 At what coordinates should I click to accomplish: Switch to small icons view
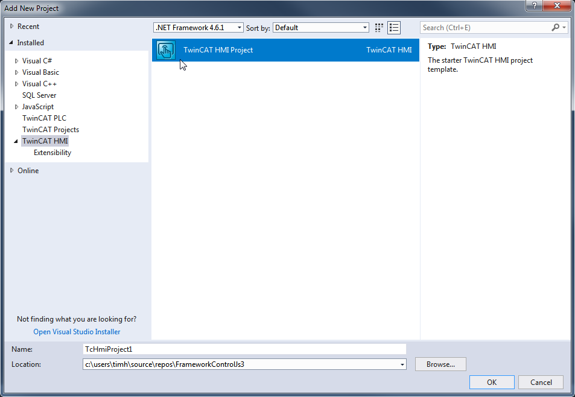[379, 28]
